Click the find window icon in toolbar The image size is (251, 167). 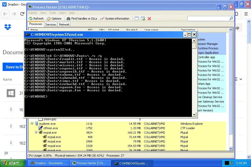point(136,19)
